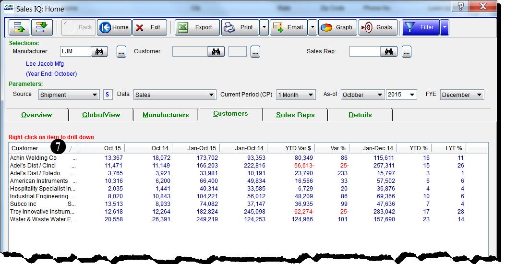Open the FYE dropdown showing December
The image size is (505, 264).
(462, 95)
